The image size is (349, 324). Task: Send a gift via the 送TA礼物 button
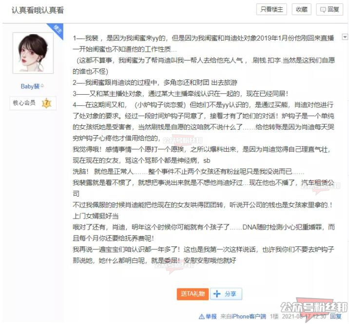[x=193, y=294]
